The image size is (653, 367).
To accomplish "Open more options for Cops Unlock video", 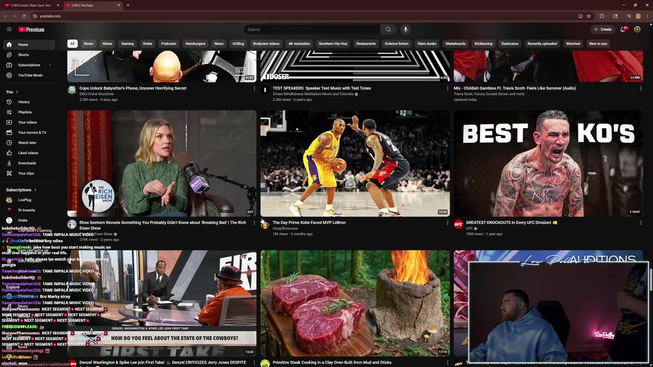I will (254, 88).
